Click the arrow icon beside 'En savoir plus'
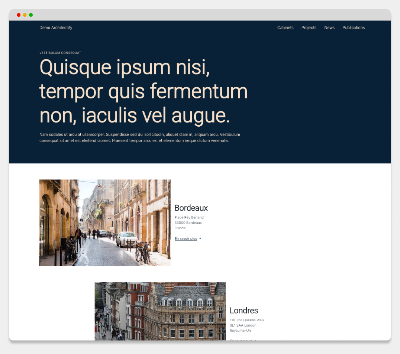The width and height of the screenshot is (400, 354). [x=200, y=238]
